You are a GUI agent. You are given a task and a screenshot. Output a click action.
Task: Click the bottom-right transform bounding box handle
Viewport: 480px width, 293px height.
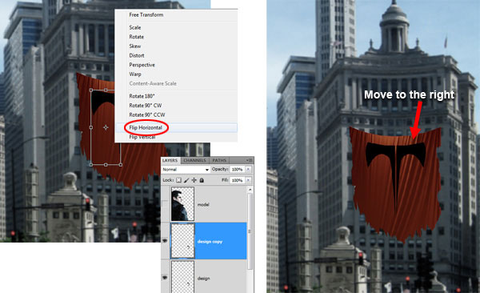point(121,165)
